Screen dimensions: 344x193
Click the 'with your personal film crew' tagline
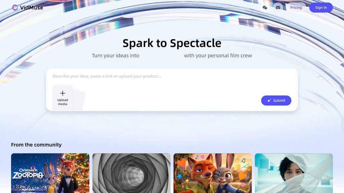(x=218, y=56)
